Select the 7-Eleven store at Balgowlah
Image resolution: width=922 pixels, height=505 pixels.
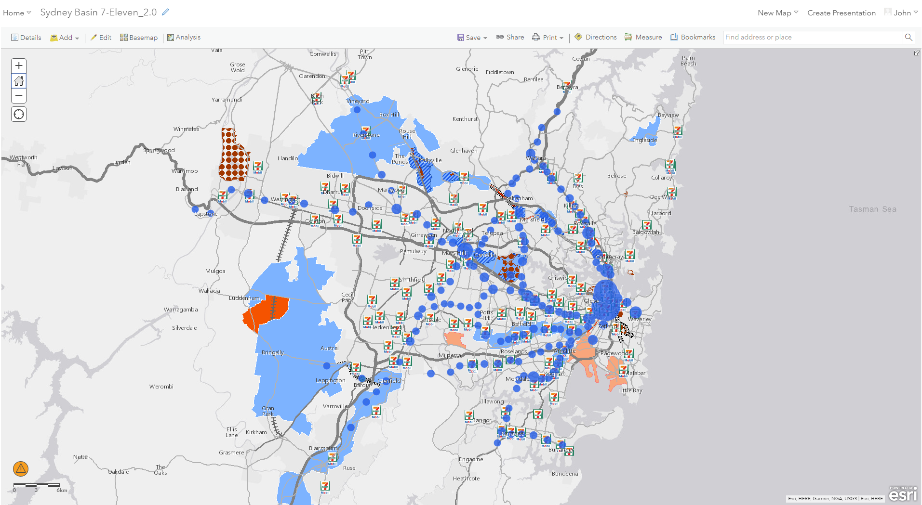click(x=646, y=225)
